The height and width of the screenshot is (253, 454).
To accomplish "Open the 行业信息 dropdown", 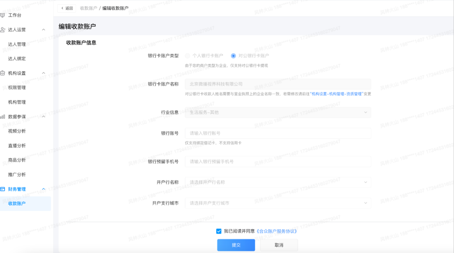I will point(278,112).
